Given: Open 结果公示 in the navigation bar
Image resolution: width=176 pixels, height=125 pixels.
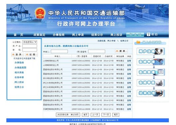Looking at the screenshot, I should [x=97, y=35].
